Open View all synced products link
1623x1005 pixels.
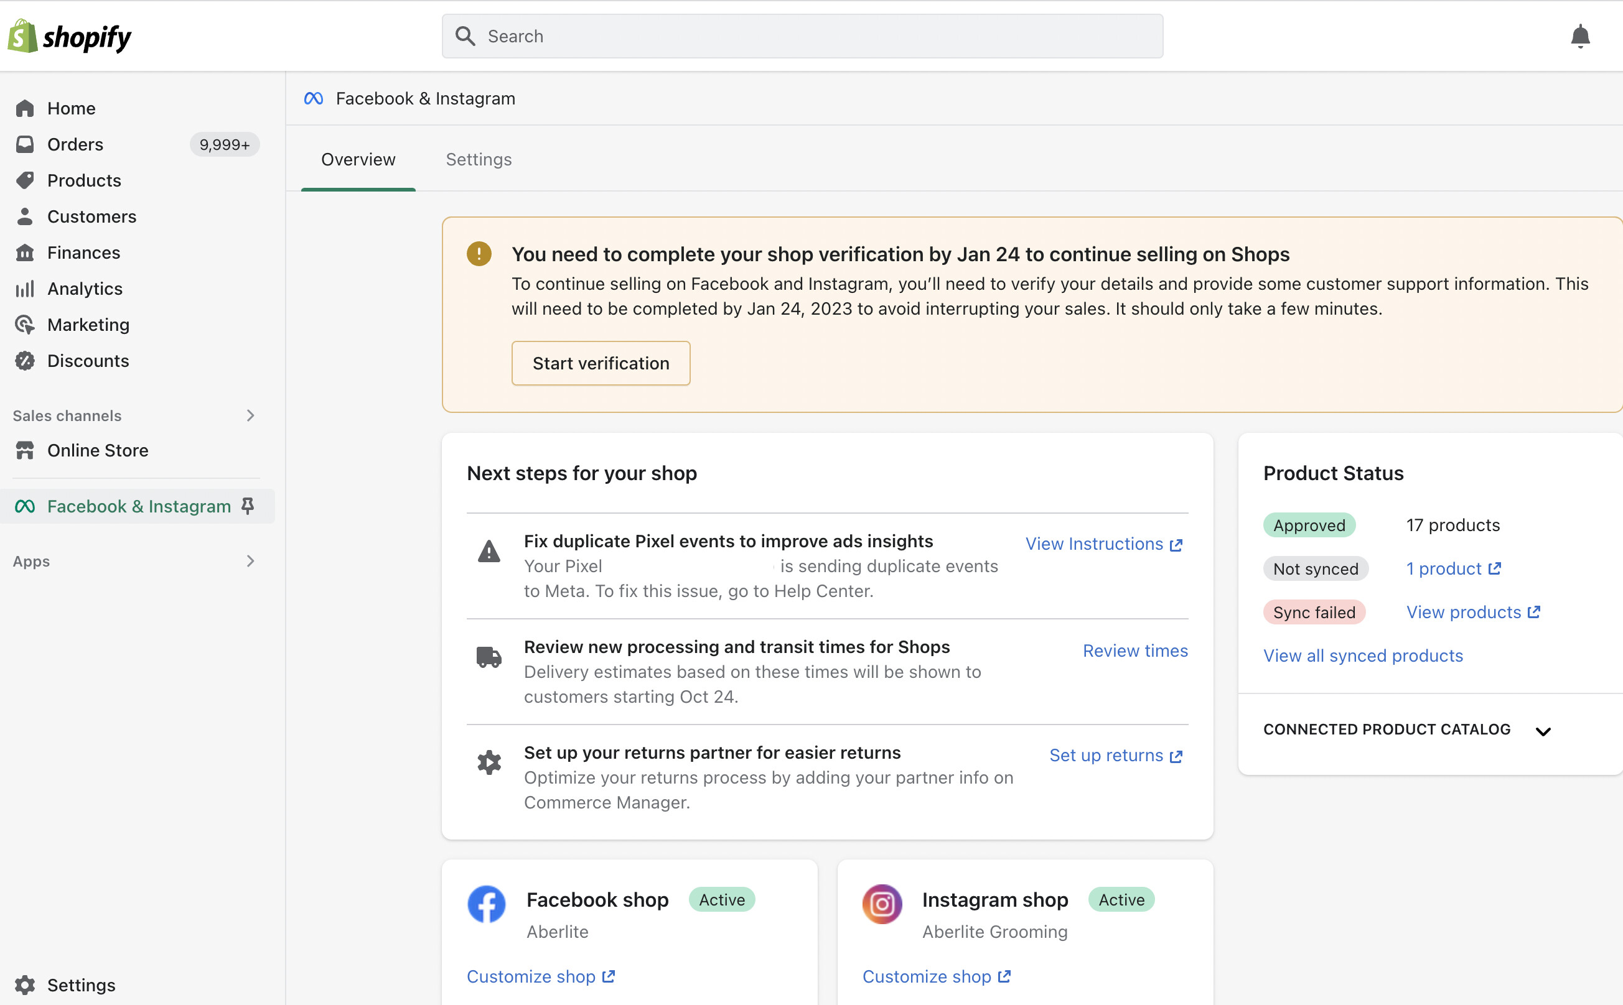1363,655
